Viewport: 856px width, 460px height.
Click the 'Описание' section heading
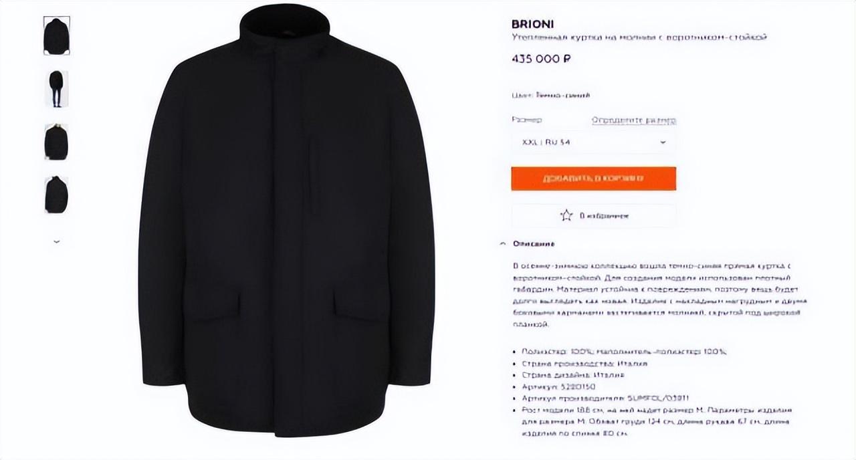point(534,244)
